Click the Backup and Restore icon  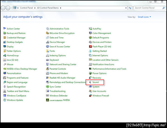[4, 33]
